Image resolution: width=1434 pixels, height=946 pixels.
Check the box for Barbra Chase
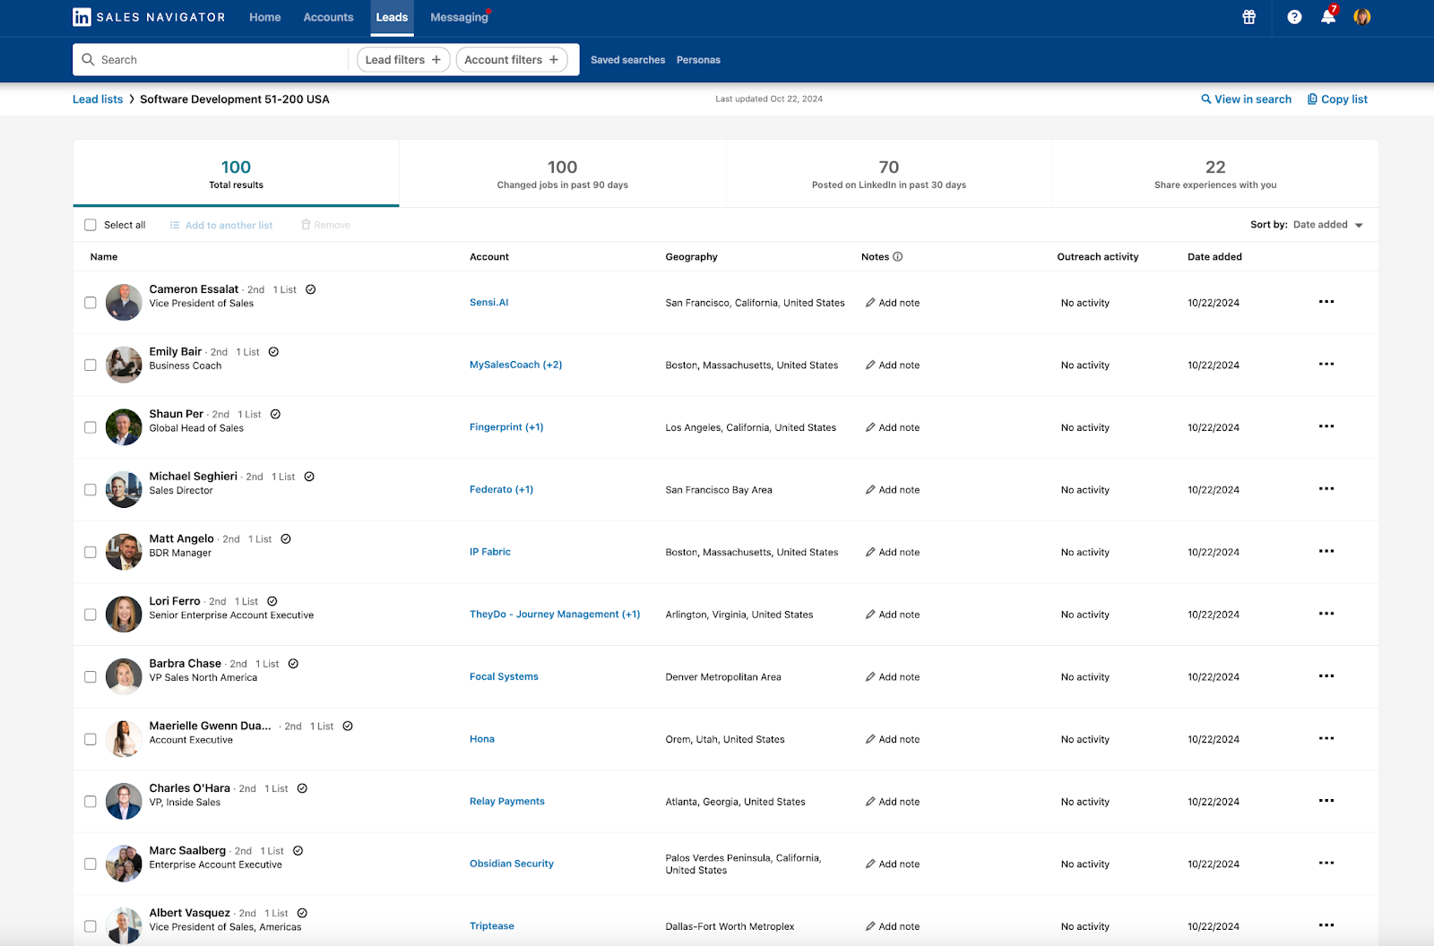(91, 677)
